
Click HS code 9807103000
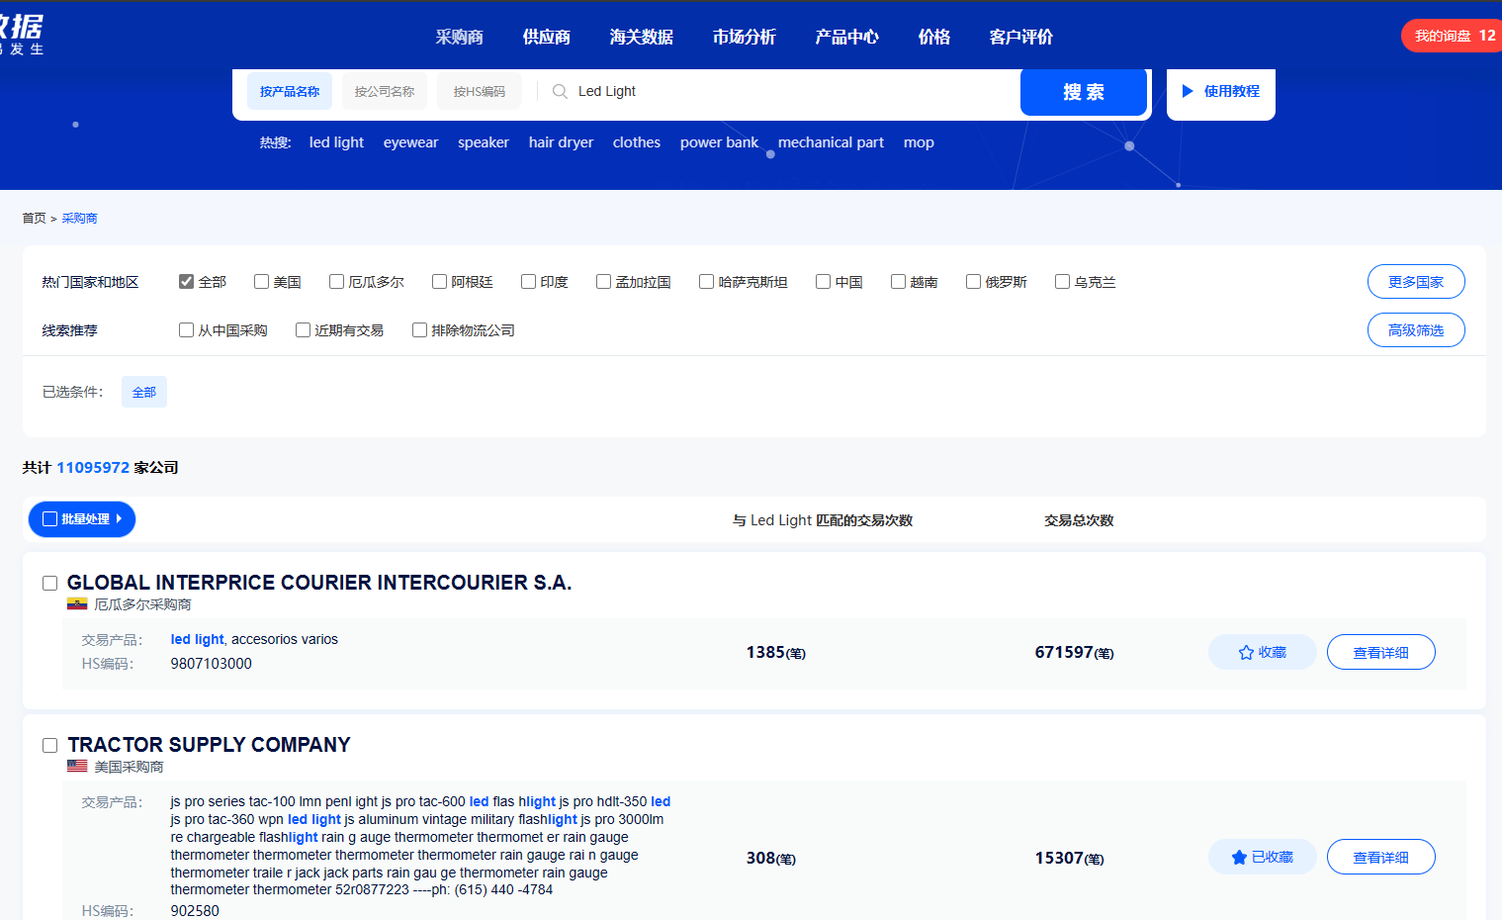coord(211,664)
